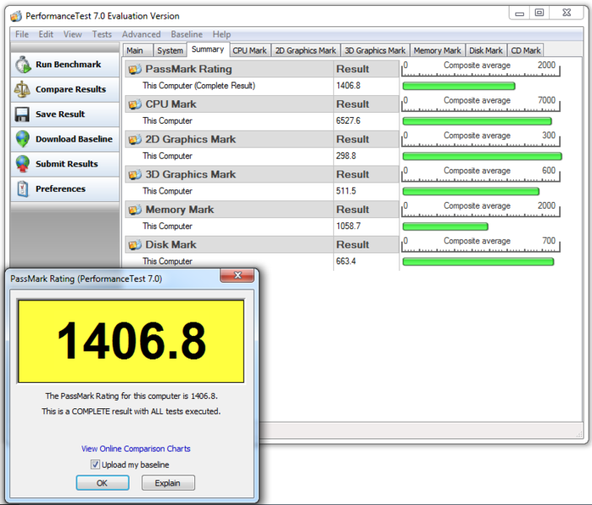Click the 2D Graphics Mark header icon
This screenshot has width=592, height=505.
click(x=135, y=140)
